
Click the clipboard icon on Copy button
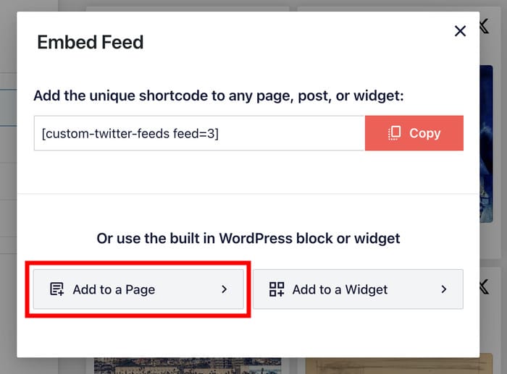pyautogui.click(x=395, y=133)
